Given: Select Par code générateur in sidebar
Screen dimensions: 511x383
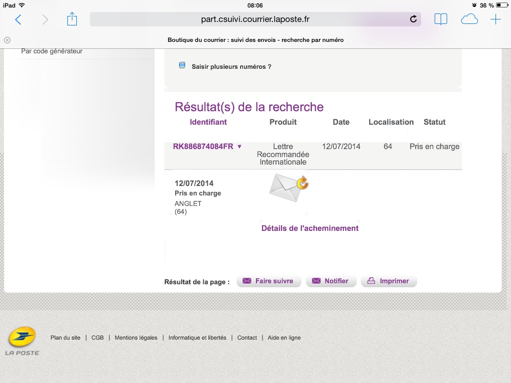Looking at the screenshot, I should 52,51.
